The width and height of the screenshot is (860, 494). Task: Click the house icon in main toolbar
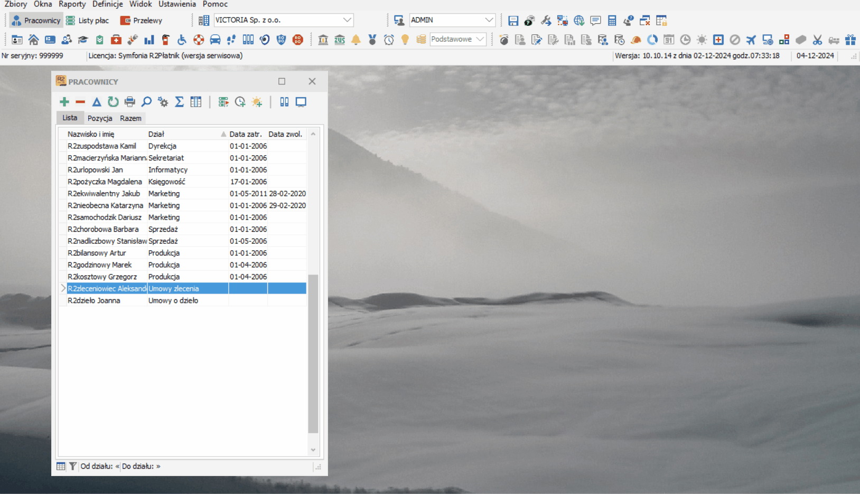[x=33, y=40]
